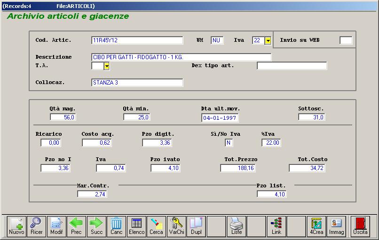Click the Costo acq. field 0,62
Viewport: 379px width, 240px height.
pos(97,143)
